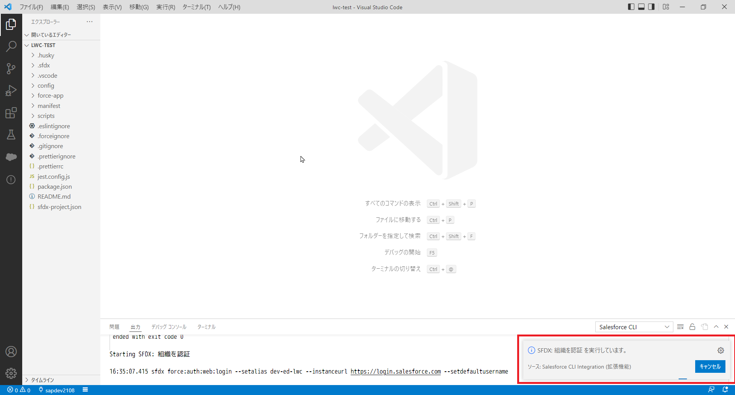
Task: Click the hamburger list status bar icon
Action: (85, 390)
